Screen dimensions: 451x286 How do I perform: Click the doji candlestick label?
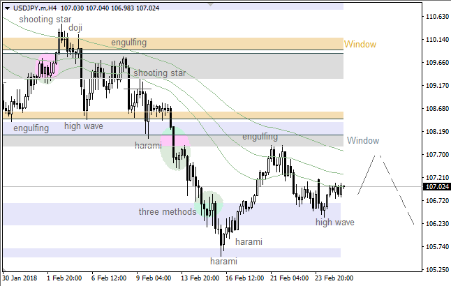[x=75, y=28]
